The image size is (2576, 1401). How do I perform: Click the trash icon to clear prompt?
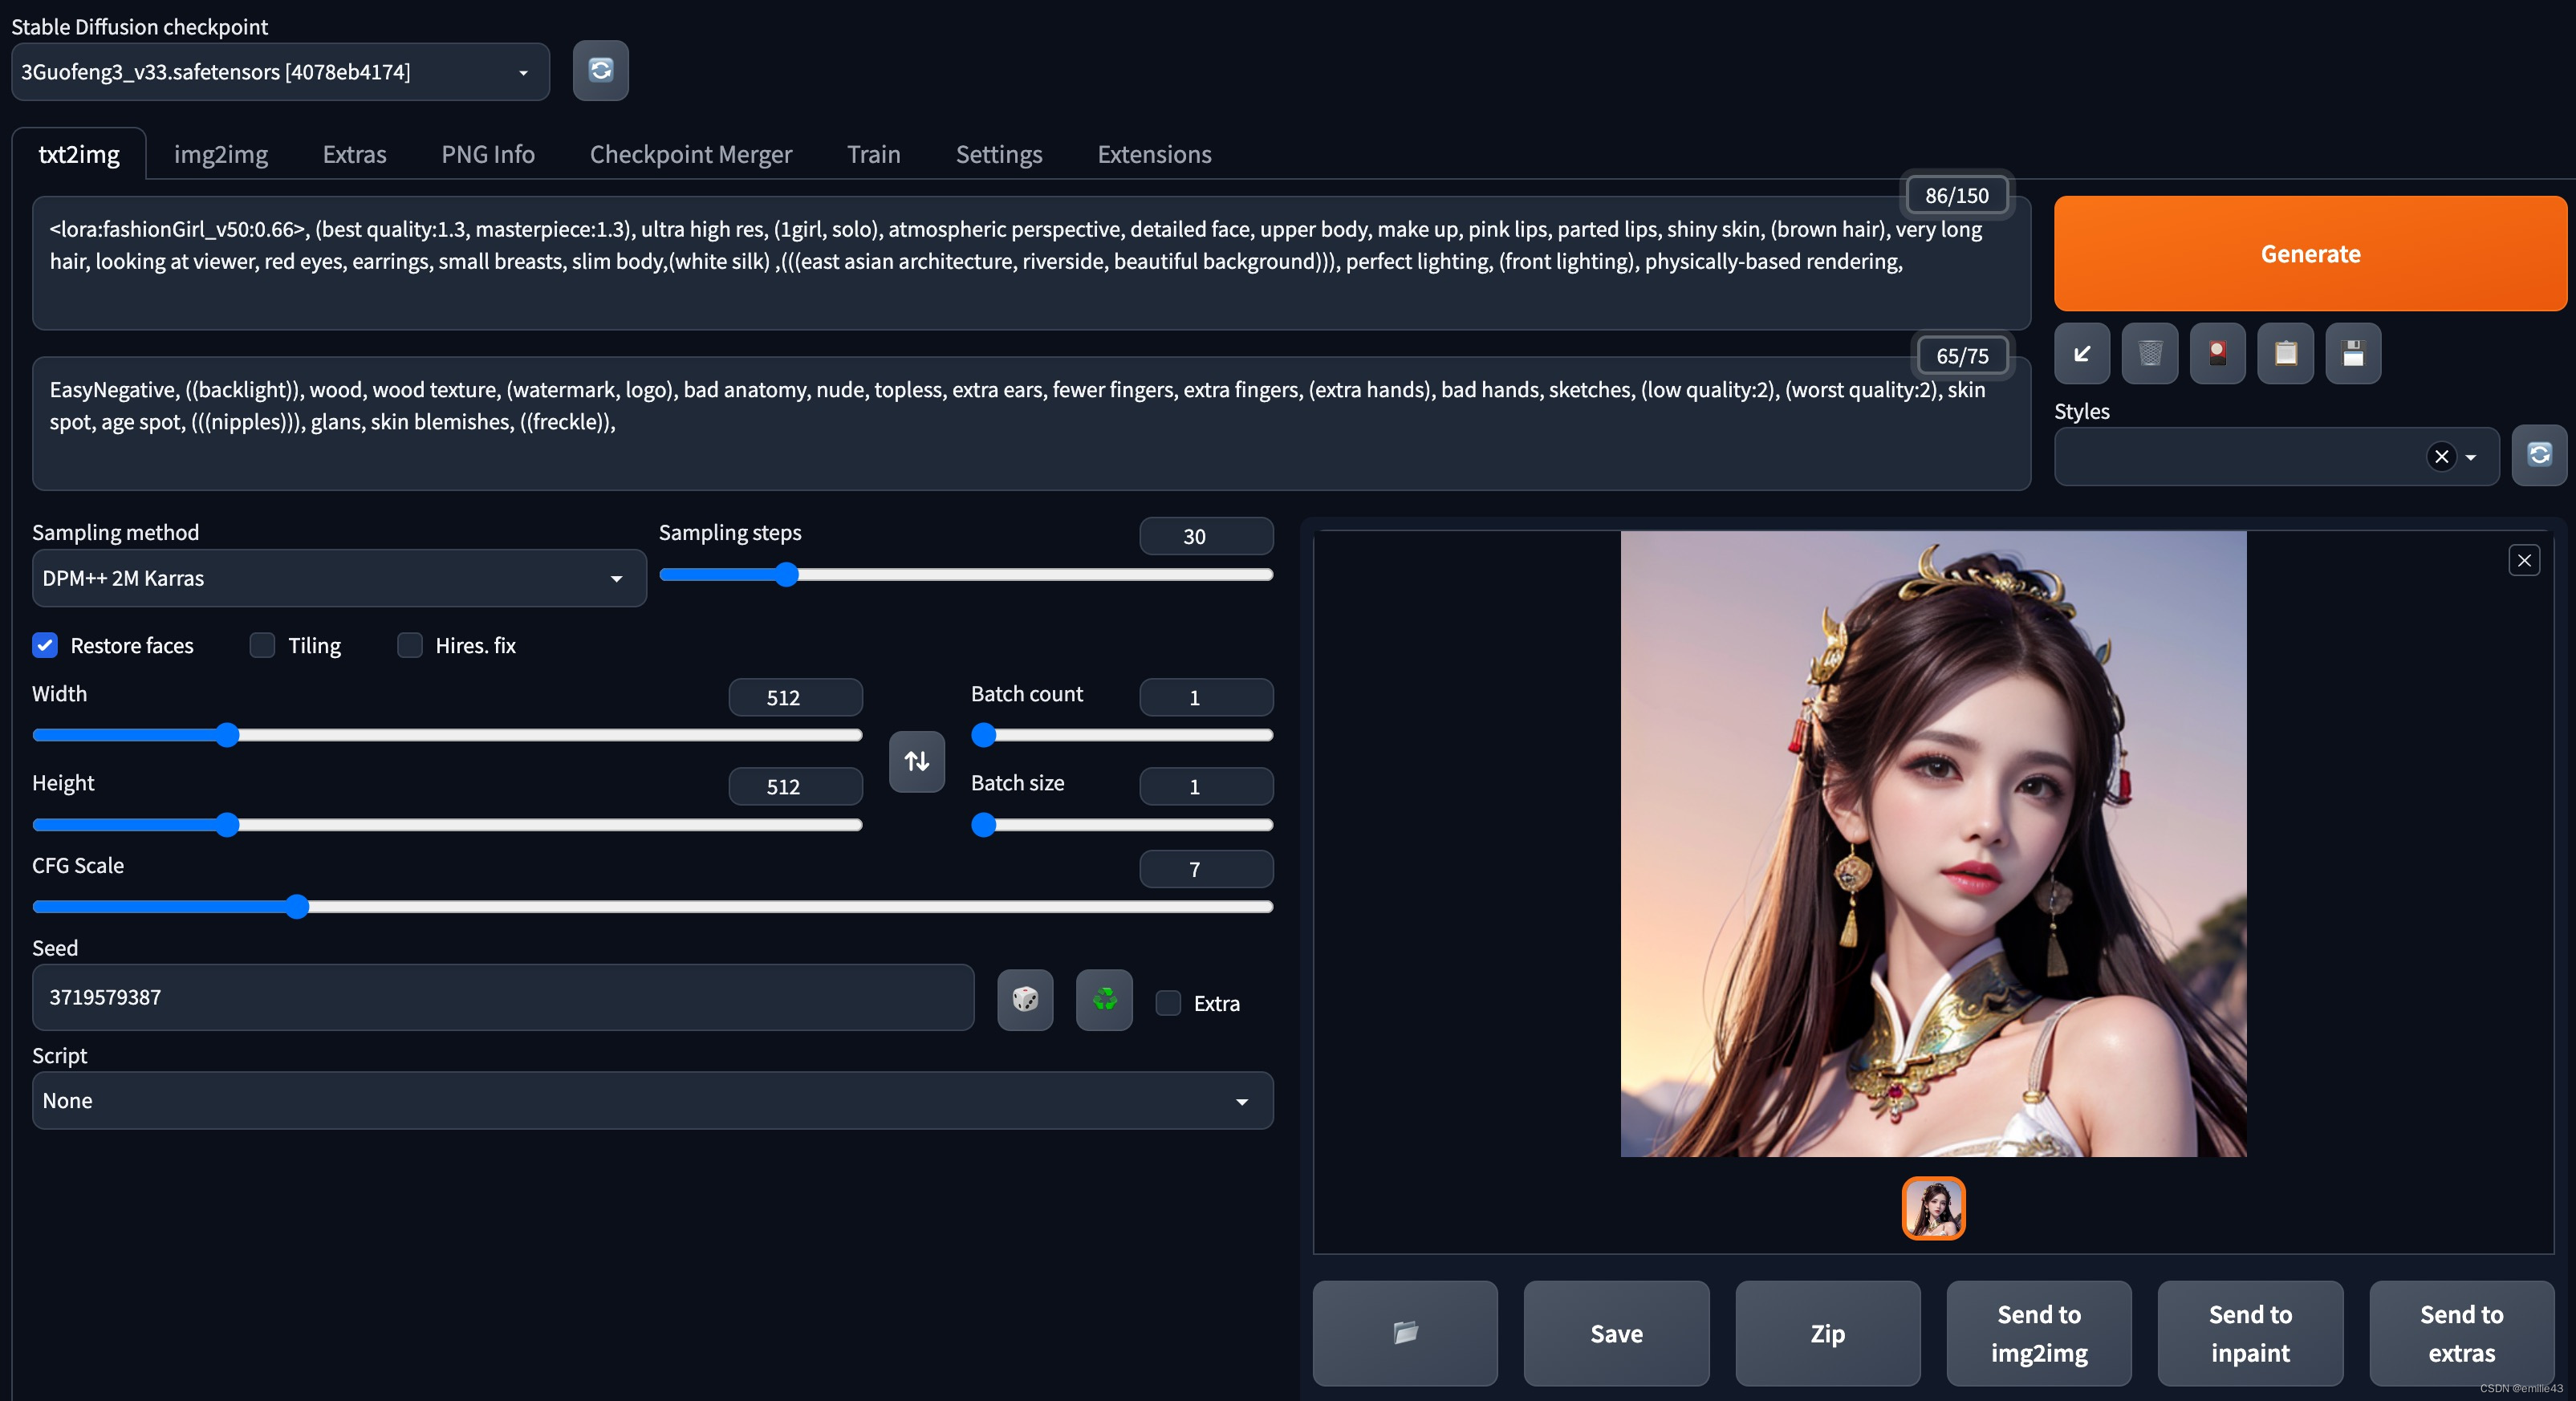pos(2150,353)
